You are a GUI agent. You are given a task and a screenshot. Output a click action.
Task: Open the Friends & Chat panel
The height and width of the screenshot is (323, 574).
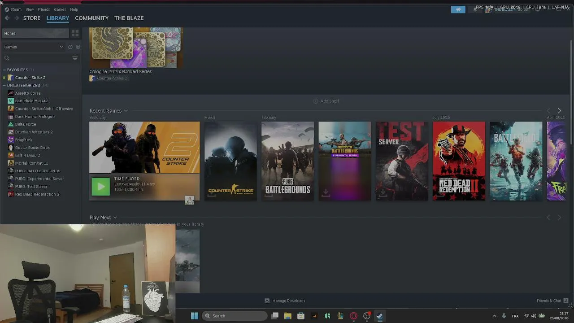pyautogui.click(x=552, y=301)
